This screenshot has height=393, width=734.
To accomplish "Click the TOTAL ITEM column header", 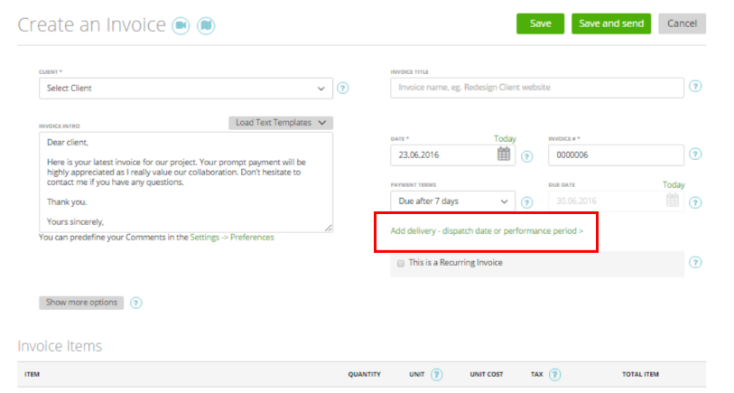I will [640, 374].
